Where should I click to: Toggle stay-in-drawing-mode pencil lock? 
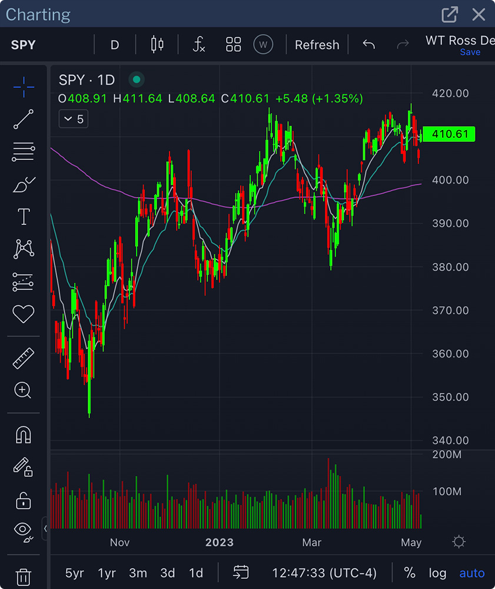24,467
